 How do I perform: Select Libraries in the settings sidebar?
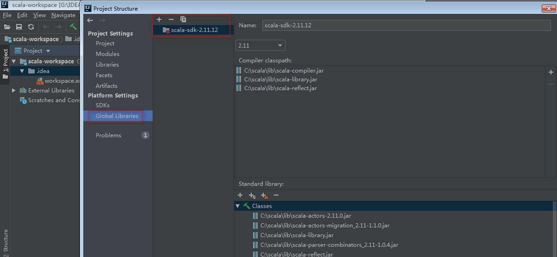(x=107, y=65)
